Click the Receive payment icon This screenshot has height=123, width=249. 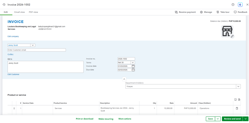click(x=176, y=12)
